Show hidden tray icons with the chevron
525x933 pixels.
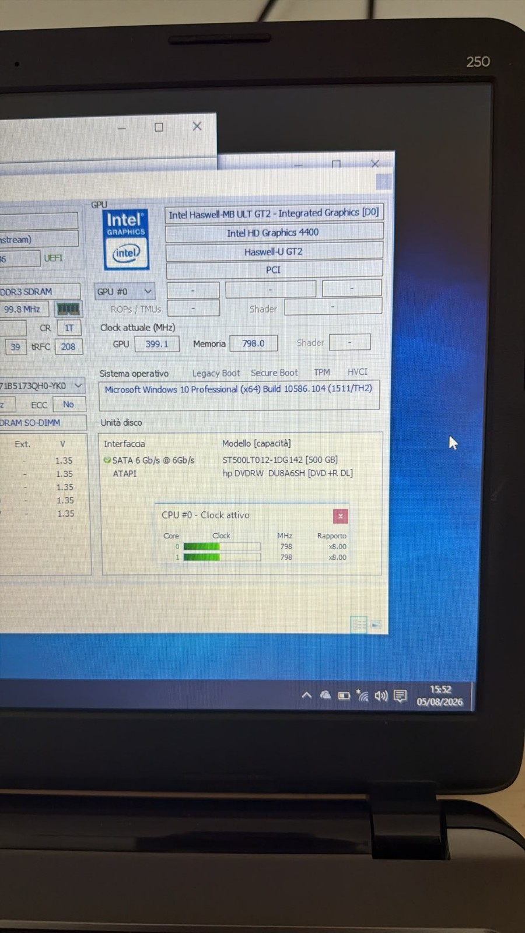tap(306, 695)
